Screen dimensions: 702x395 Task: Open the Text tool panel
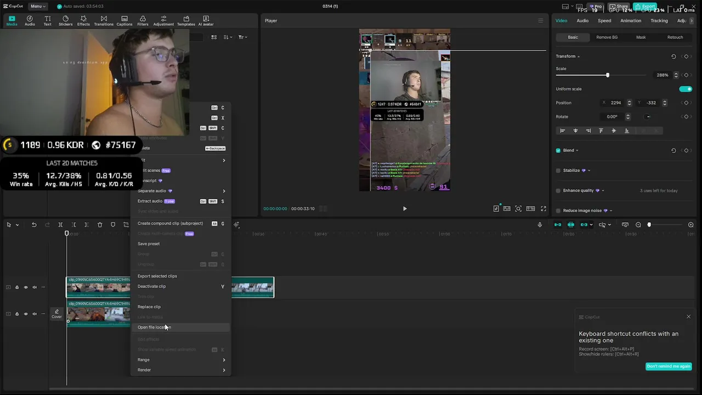click(x=48, y=21)
